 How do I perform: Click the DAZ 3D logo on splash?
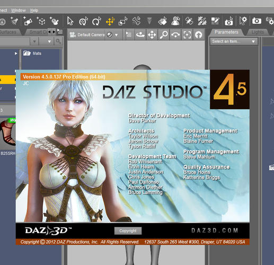tap(48, 231)
